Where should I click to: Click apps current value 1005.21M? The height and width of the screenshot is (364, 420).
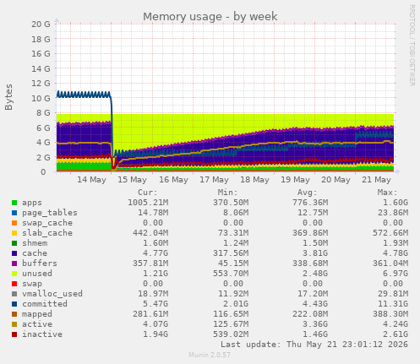pos(148,203)
